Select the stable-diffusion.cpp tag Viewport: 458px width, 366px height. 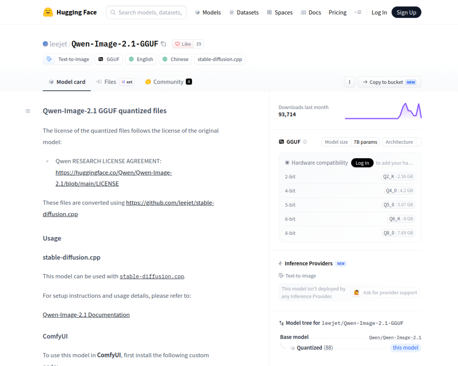click(220, 59)
